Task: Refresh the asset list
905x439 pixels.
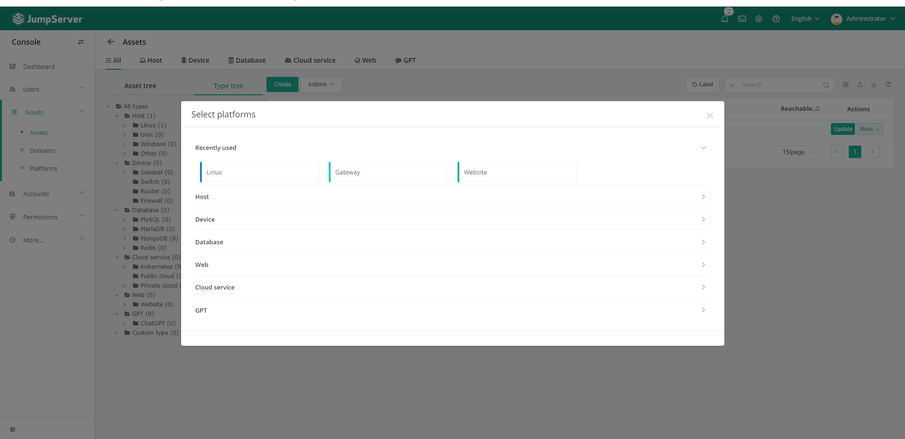Action: pos(888,84)
